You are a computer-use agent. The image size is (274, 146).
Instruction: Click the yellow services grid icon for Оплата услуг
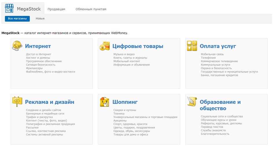coord(192,46)
